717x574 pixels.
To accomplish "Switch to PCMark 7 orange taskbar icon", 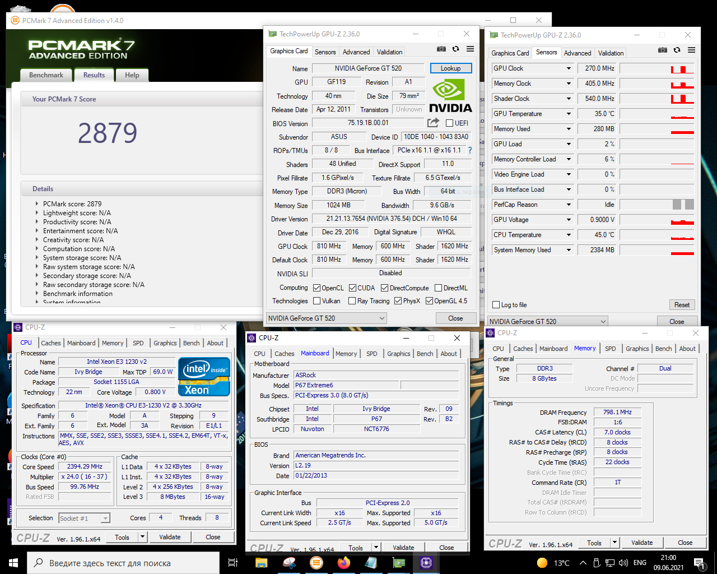I will (316, 563).
